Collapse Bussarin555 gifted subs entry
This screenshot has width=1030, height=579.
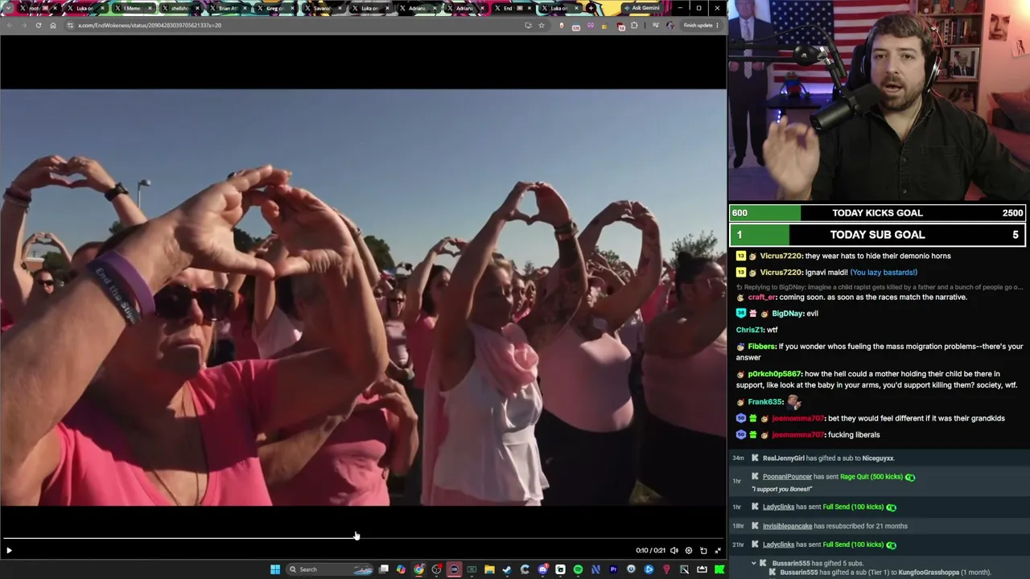click(754, 564)
